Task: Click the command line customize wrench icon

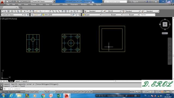Action: [x=1, y=89]
